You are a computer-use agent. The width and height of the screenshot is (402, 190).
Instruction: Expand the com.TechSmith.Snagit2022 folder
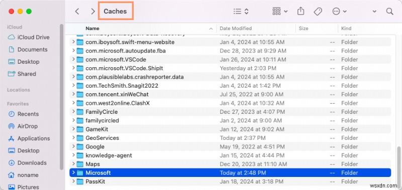73,85
